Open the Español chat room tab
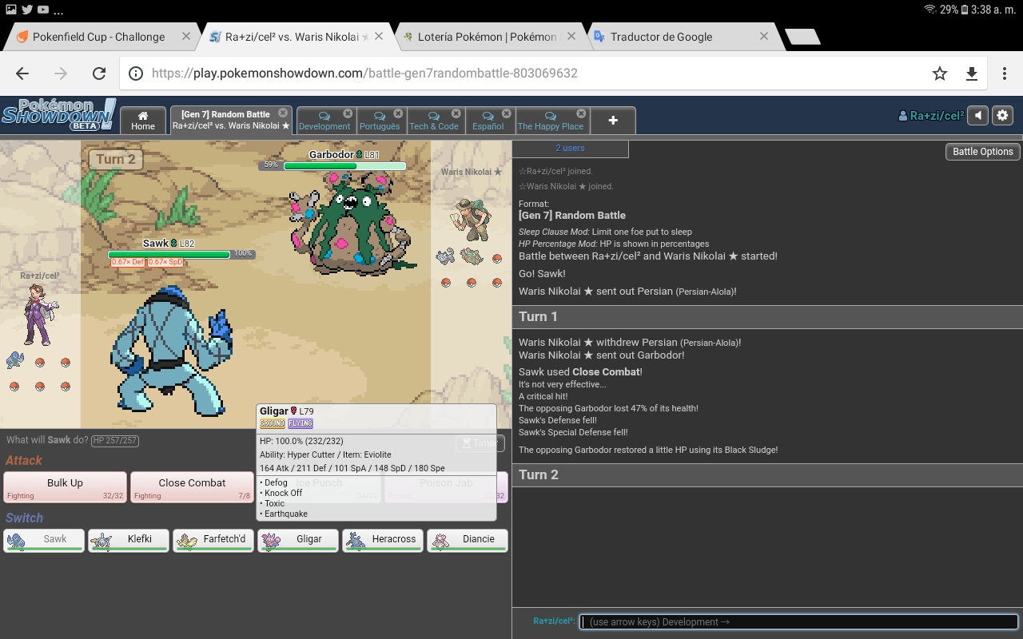Screen dimensions: 1023x639 pos(488,121)
